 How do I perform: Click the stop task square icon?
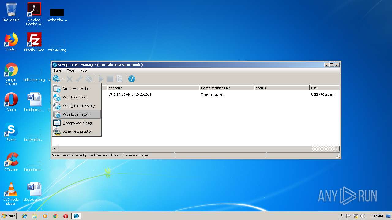click(110, 79)
